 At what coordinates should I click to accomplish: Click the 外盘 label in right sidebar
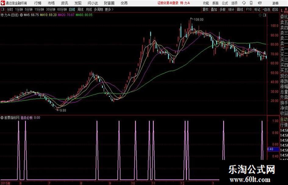[x=284, y=97]
